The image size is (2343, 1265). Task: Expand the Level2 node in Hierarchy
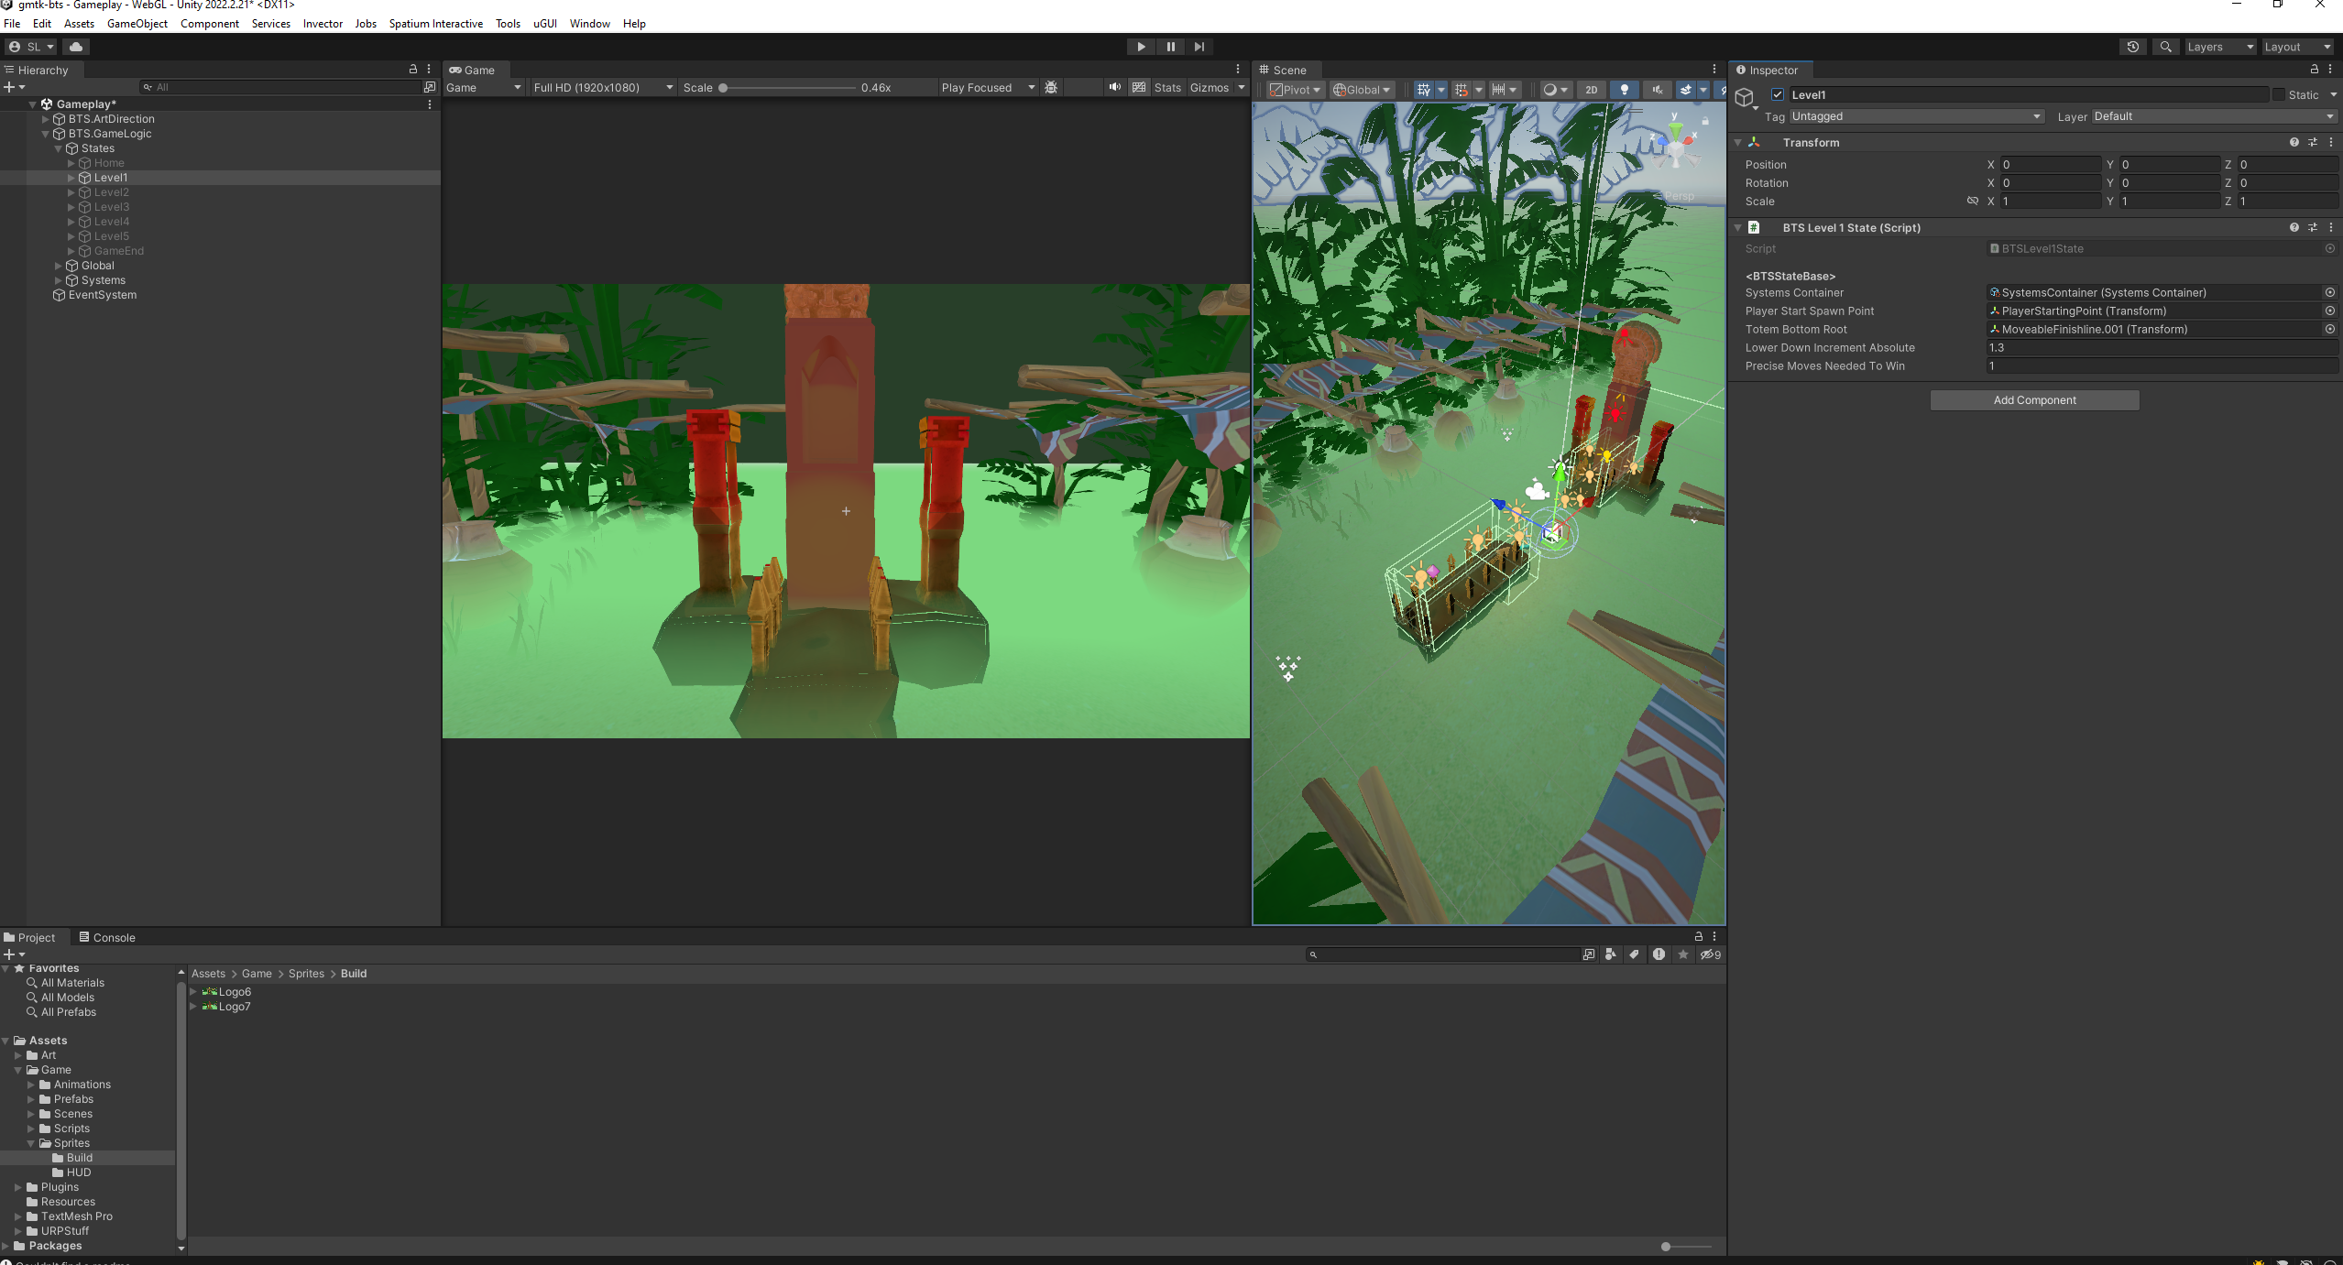(x=71, y=192)
